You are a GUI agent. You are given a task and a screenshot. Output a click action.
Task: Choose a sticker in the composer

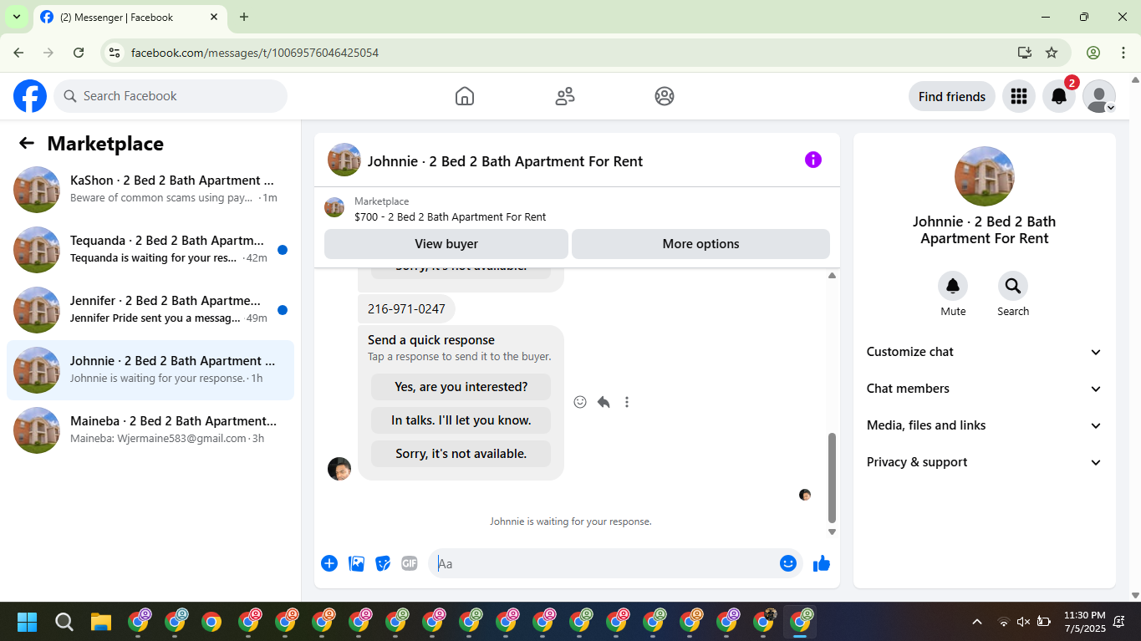(383, 563)
